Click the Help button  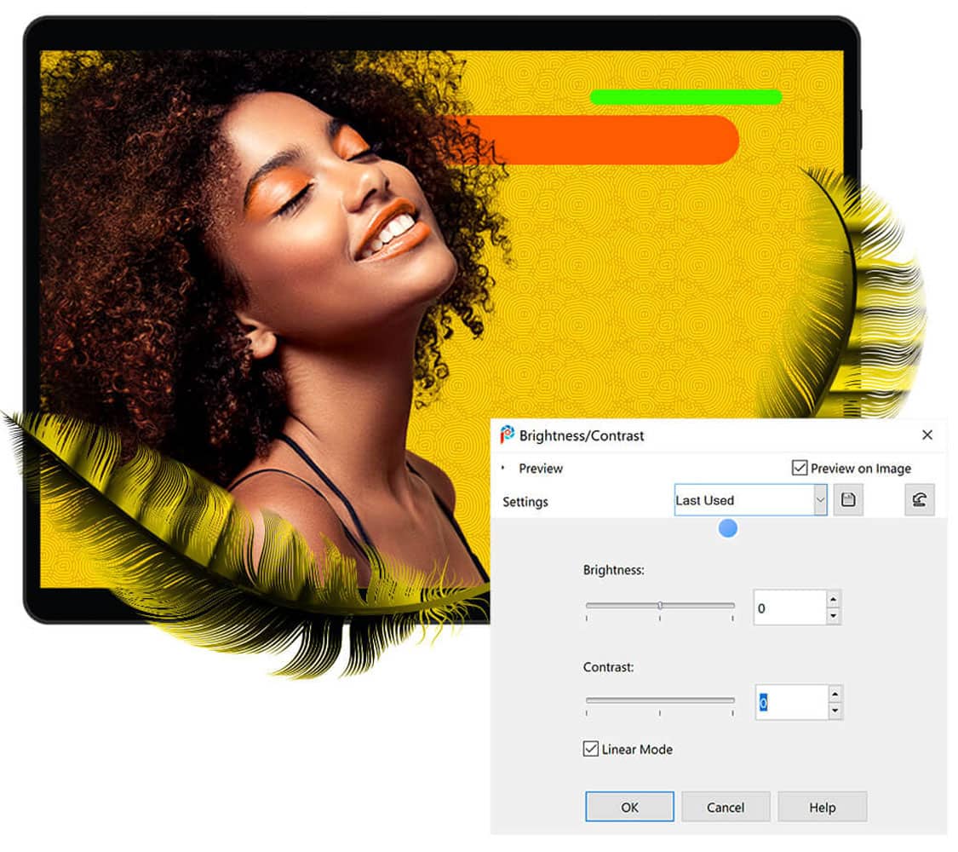[x=822, y=807]
